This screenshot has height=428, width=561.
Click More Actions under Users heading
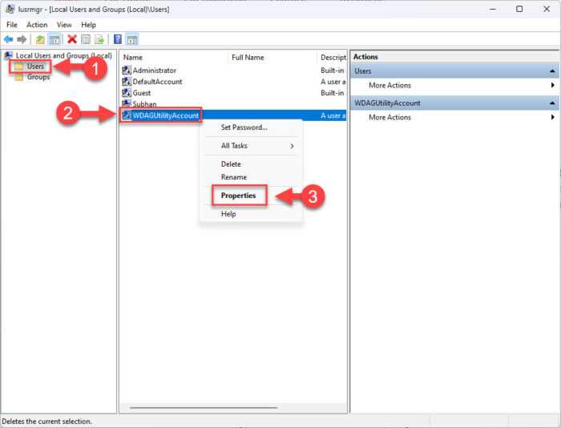[389, 85]
